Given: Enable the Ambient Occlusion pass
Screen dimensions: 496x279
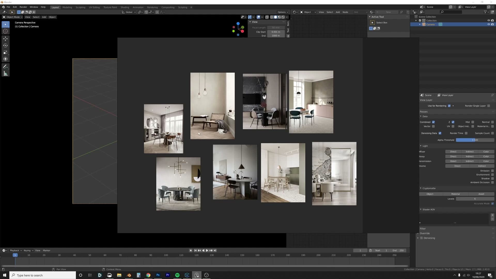Looking at the screenshot, I should 492,182.
